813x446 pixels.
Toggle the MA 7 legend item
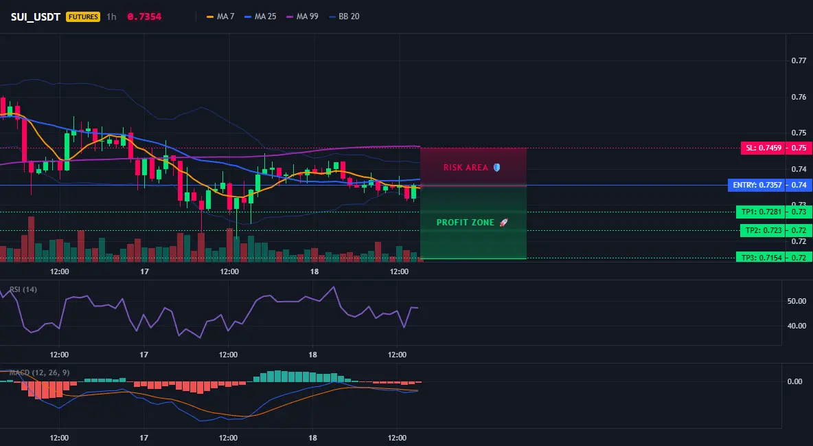coord(220,16)
